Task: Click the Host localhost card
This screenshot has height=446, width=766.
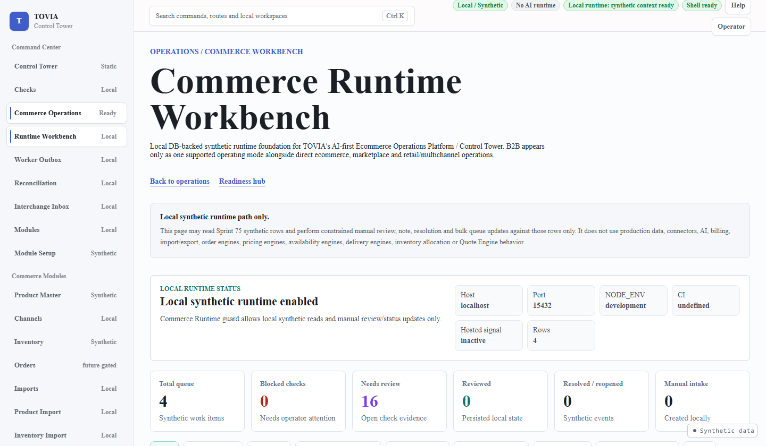Action: click(x=489, y=301)
